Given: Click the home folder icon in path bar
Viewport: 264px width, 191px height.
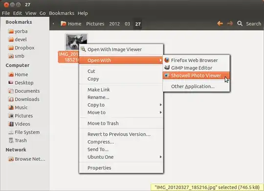Looking at the screenshot, I should pyautogui.click(x=64, y=24).
